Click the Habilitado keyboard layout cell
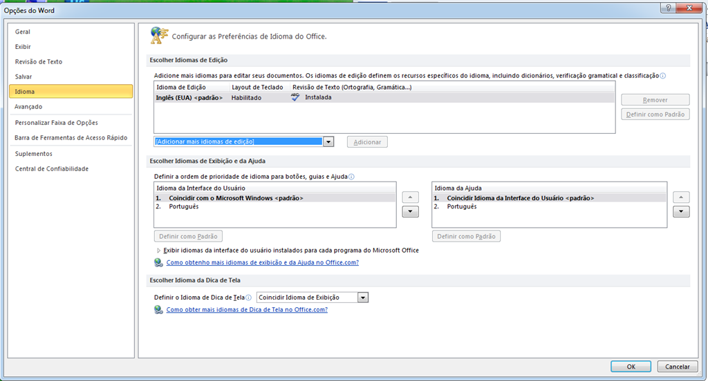 (x=246, y=97)
